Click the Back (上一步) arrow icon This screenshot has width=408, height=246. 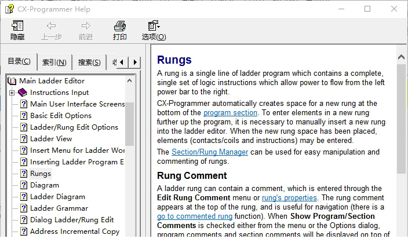click(51, 25)
